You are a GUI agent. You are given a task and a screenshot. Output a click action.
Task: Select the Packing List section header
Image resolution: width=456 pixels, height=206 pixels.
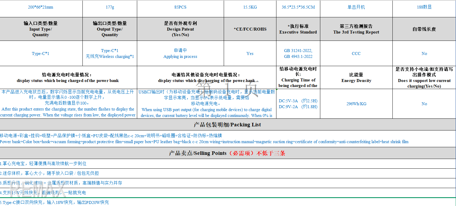227,125
